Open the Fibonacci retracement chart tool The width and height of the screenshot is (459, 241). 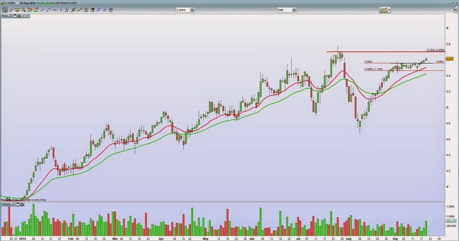pyautogui.click(x=73, y=10)
